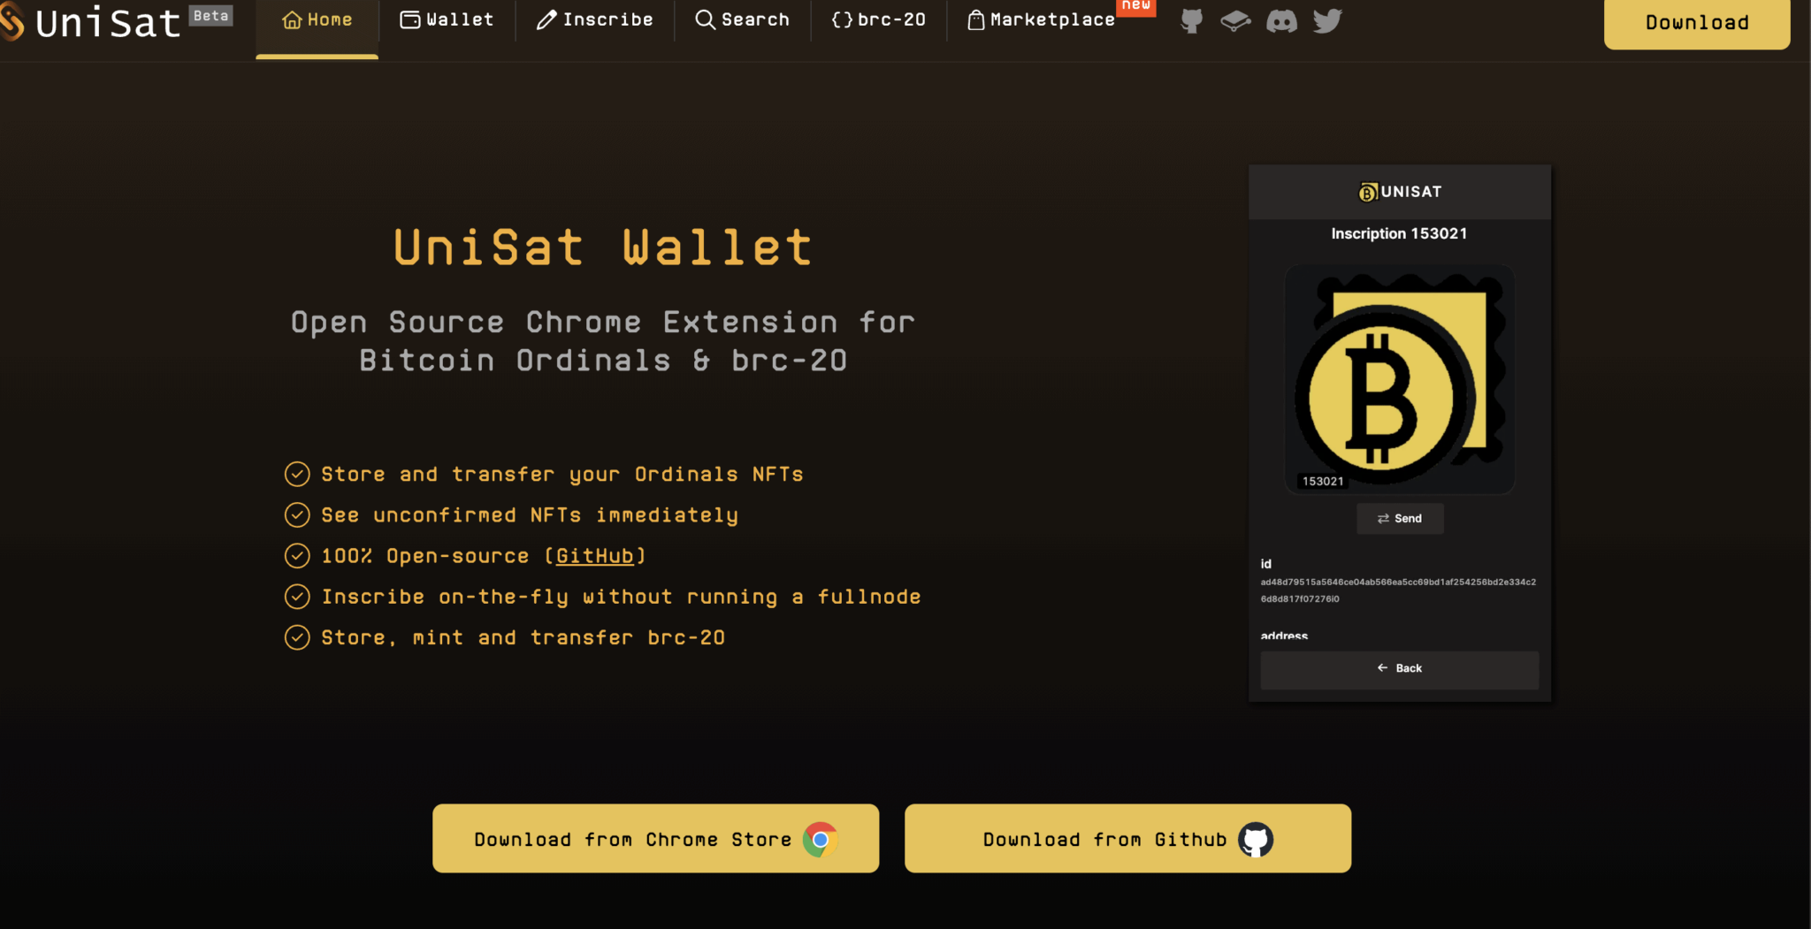Click the UniSat logo in the header

pos(91,21)
